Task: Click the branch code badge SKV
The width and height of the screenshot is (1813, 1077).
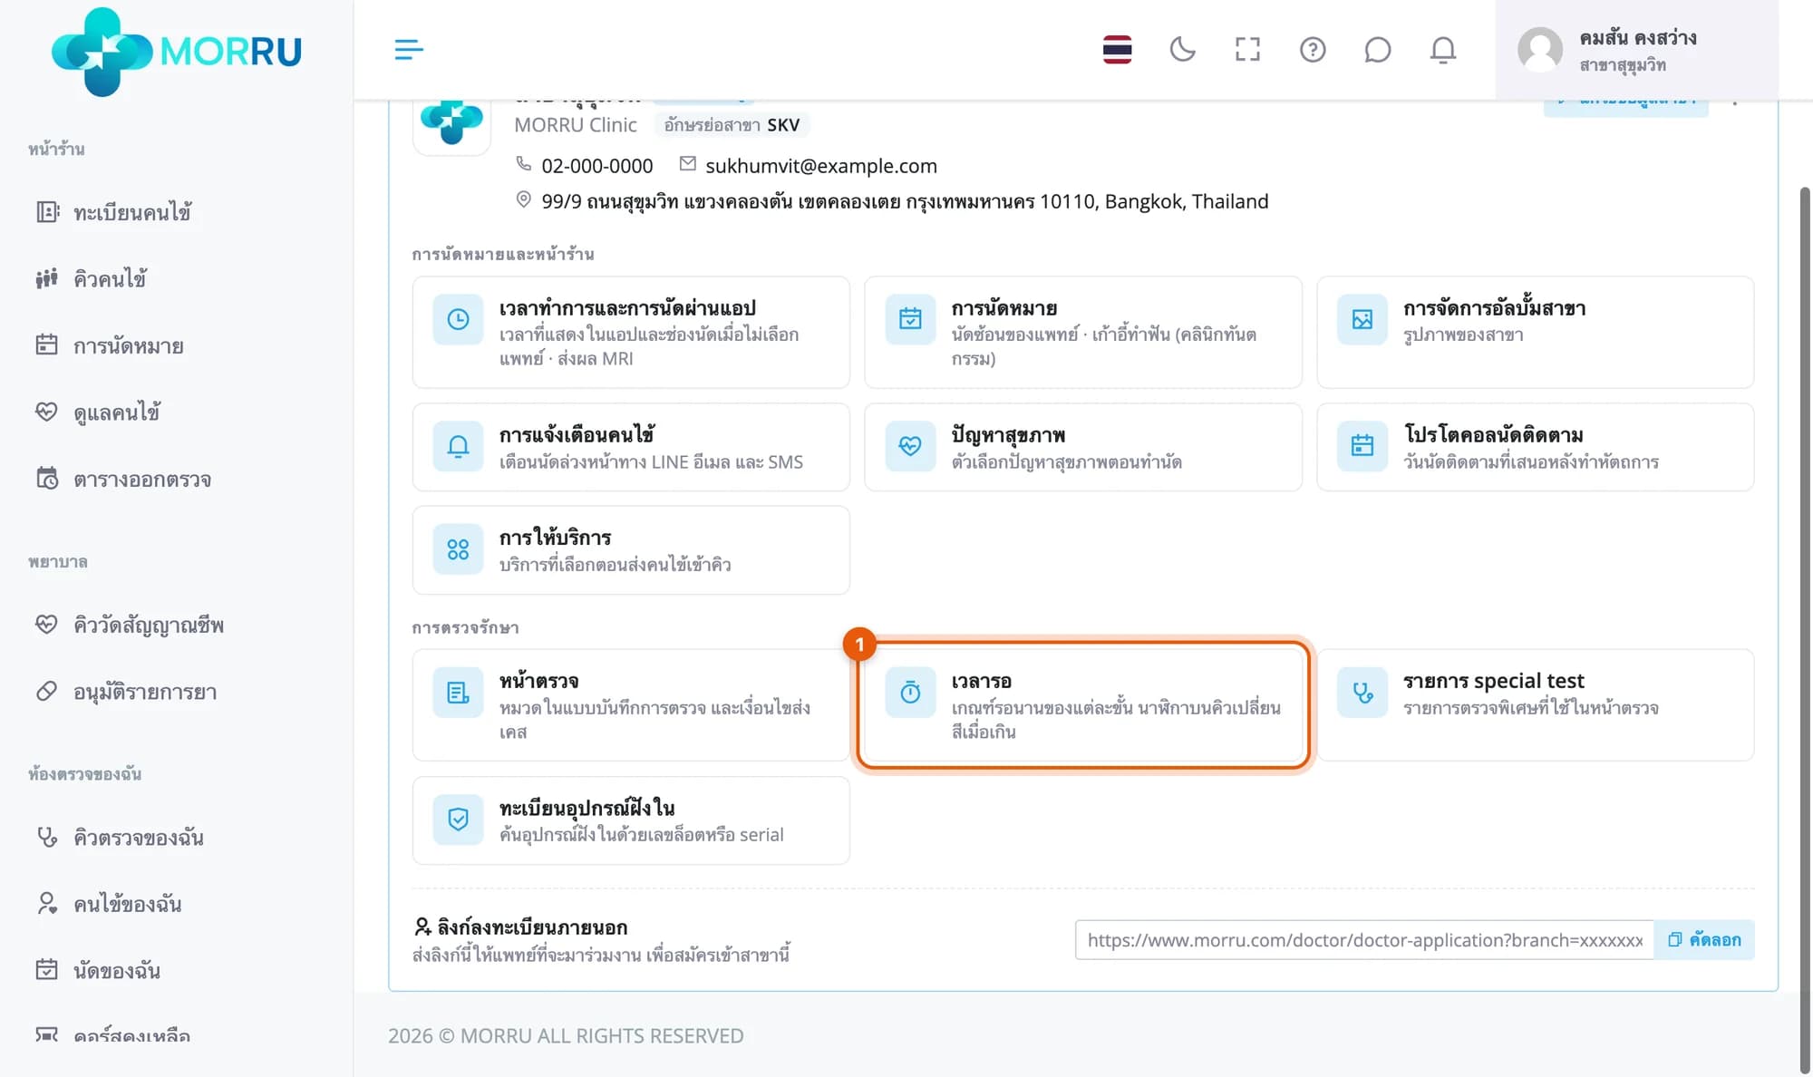Action: click(732, 125)
